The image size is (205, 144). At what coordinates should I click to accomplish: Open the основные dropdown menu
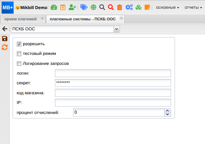[x=167, y=7]
